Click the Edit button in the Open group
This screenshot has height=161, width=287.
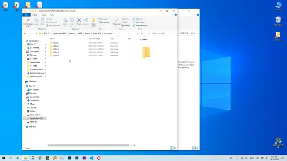(124, 22)
